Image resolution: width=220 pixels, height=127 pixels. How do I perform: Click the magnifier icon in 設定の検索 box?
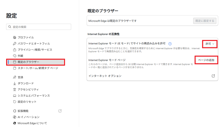pos(10,27)
